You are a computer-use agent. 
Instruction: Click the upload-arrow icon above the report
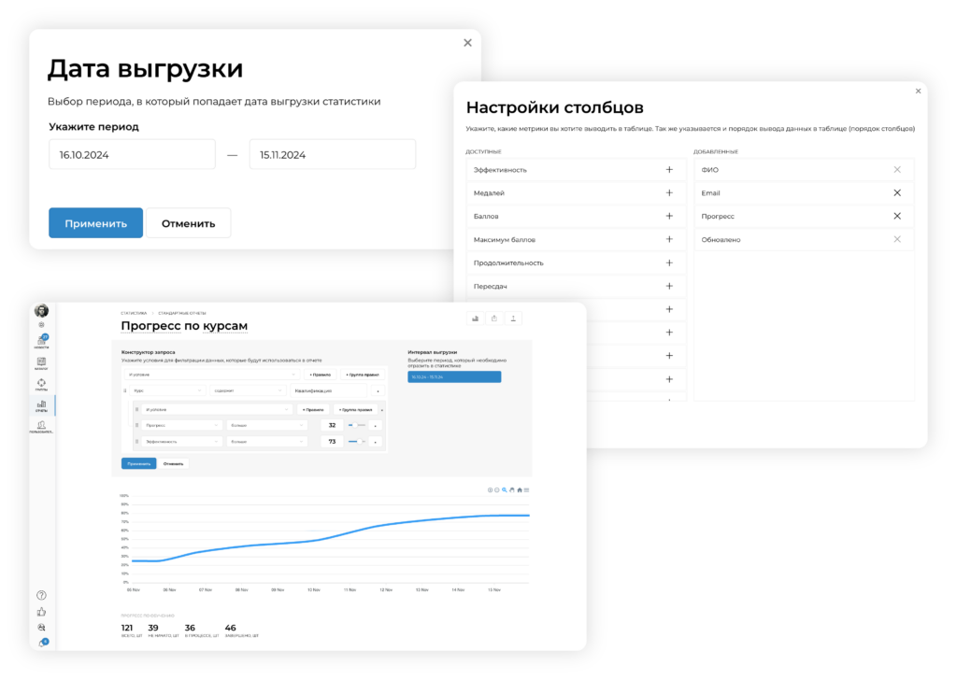(513, 319)
